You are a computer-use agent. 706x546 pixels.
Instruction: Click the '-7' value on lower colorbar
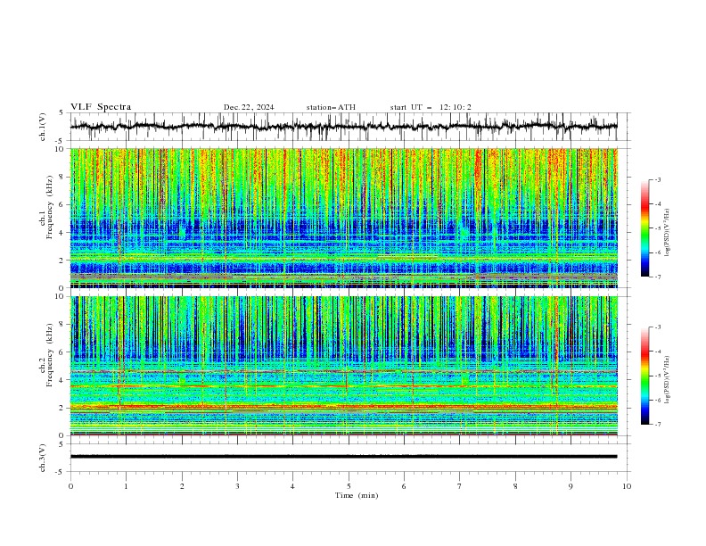(x=658, y=424)
